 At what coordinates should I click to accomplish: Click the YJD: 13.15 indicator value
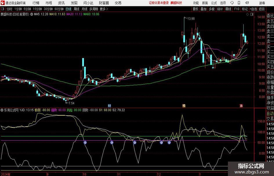tap(26, 110)
